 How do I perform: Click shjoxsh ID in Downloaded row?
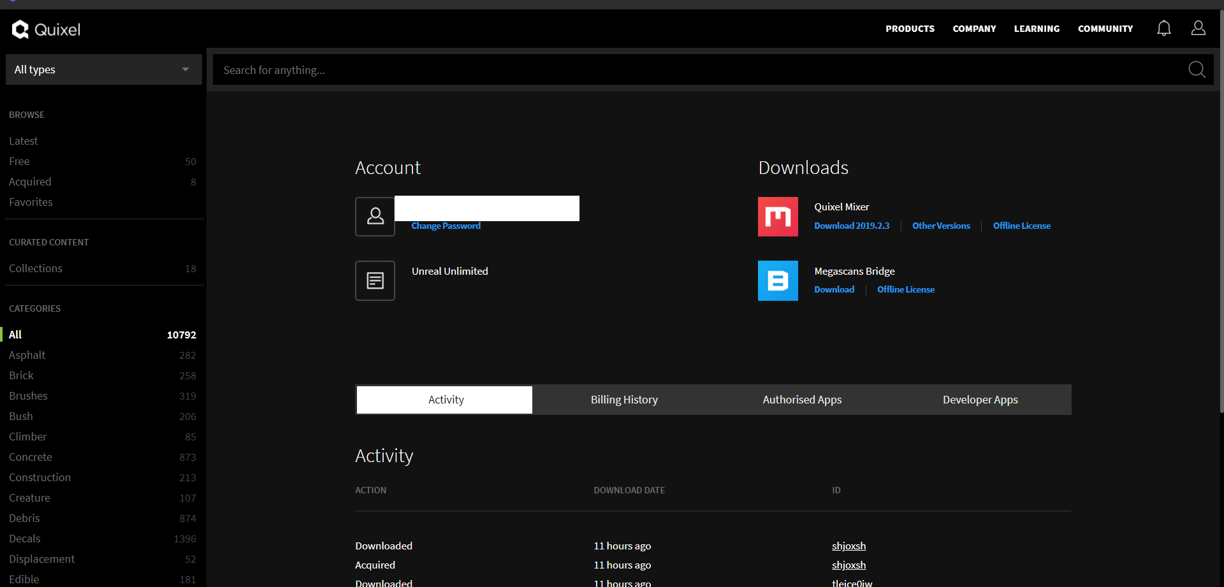coord(849,546)
